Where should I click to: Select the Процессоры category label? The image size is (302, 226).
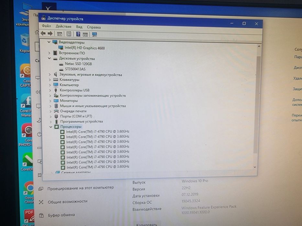click(71, 127)
